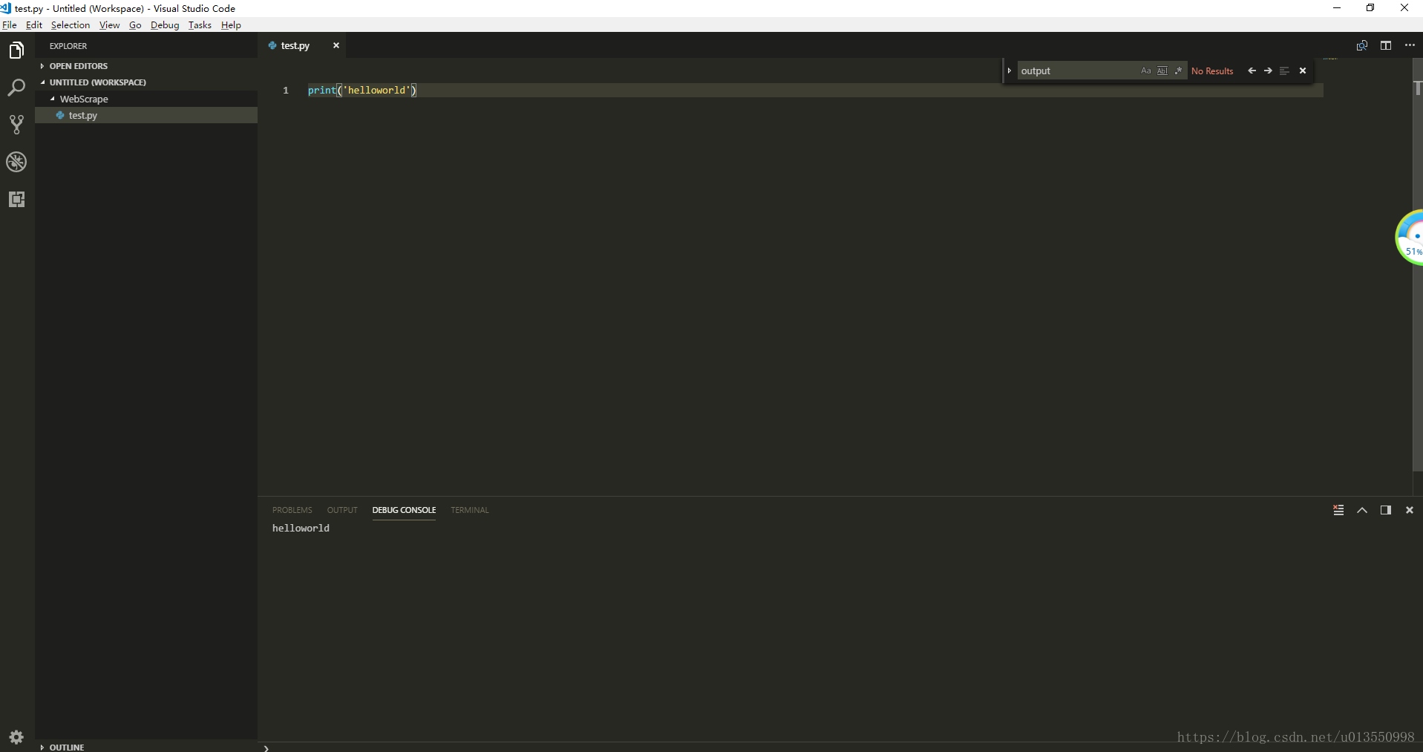Switch to the Problems panel tab
The width and height of the screenshot is (1423, 752).
pos(292,510)
